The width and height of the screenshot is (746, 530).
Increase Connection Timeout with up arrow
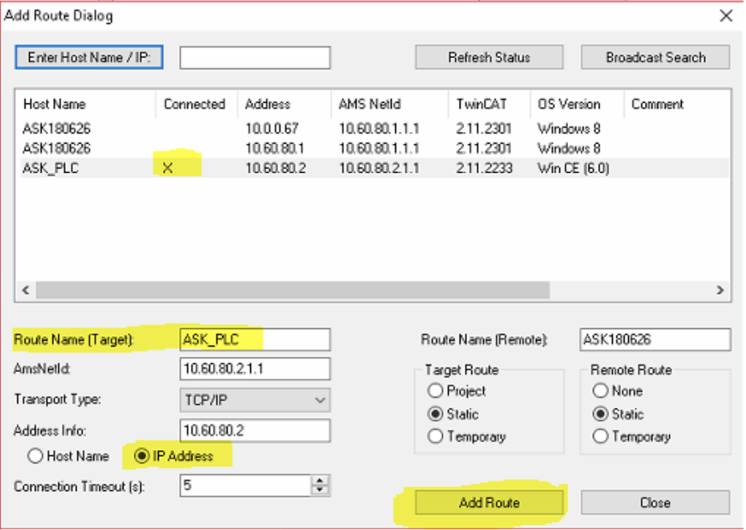click(320, 481)
